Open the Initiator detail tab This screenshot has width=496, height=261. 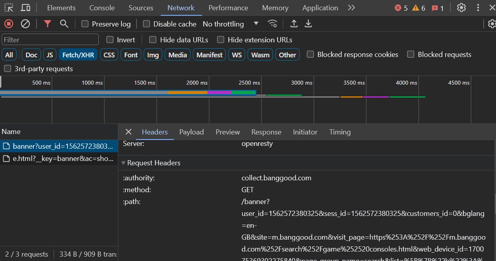click(x=305, y=132)
